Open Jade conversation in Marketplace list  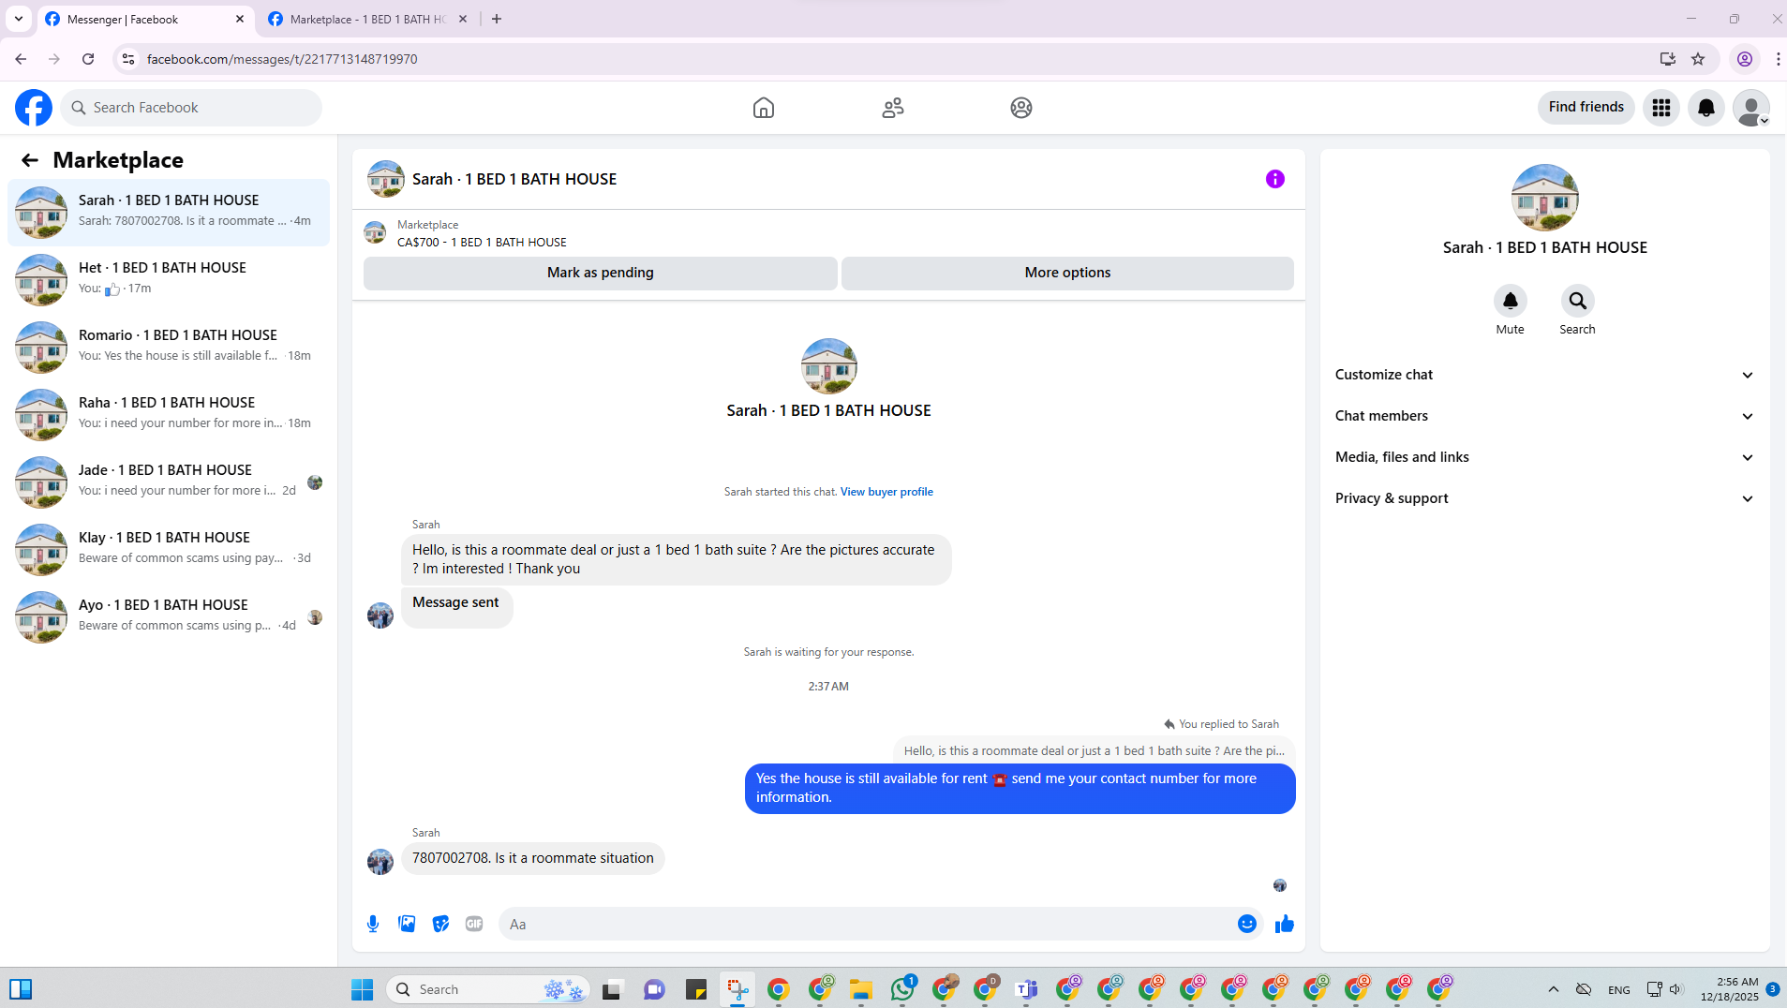click(169, 482)
